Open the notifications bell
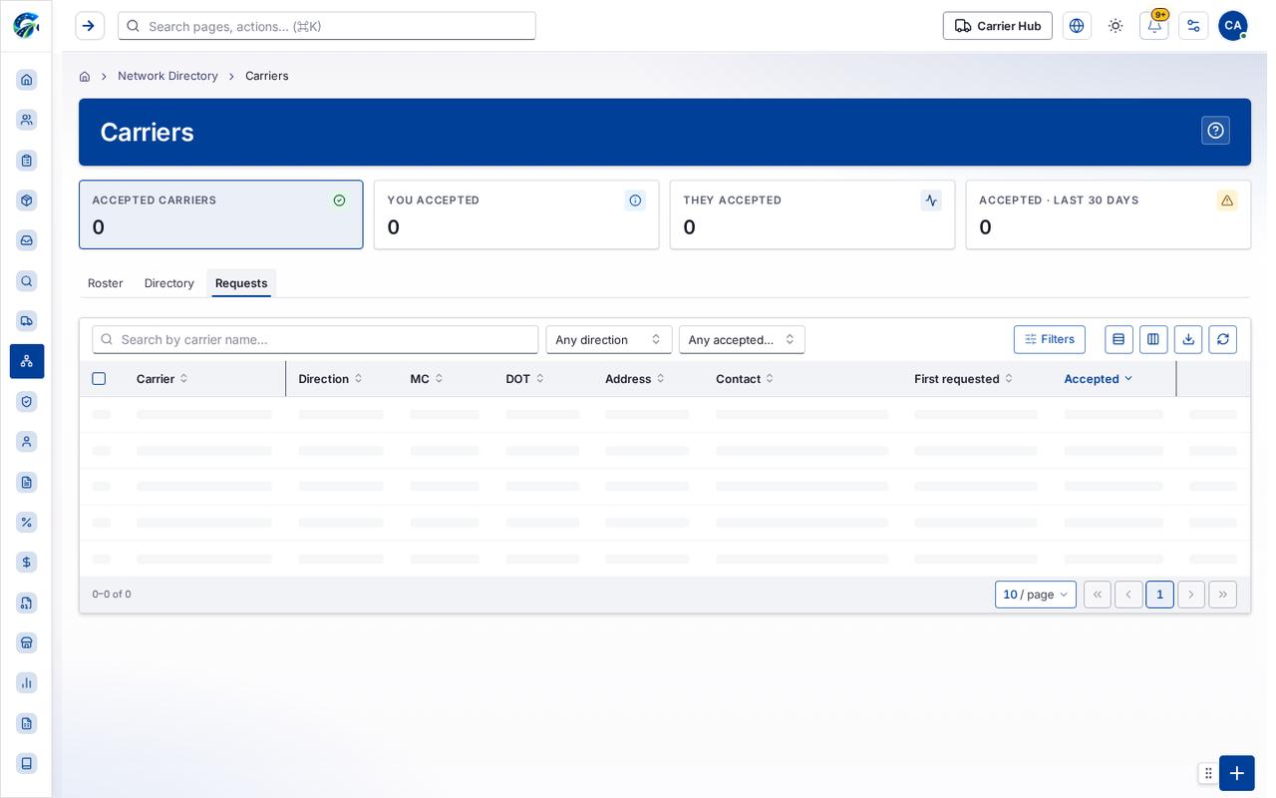This screenshot has height=798, width=1276. click(1154, 26)
